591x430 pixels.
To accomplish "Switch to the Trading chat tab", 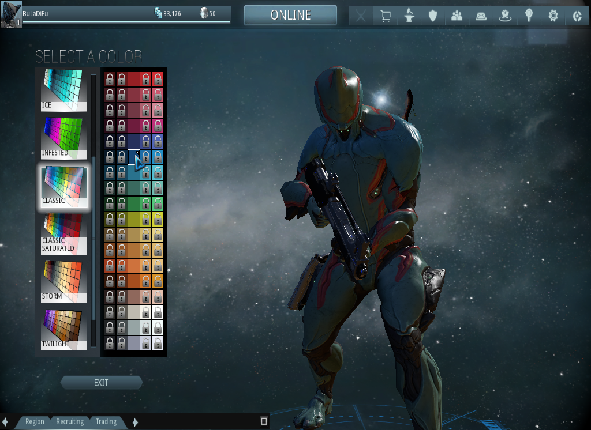I will [x=106, y=421].
